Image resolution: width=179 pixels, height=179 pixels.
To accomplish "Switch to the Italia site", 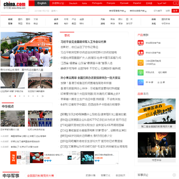I will click(85, 3).
